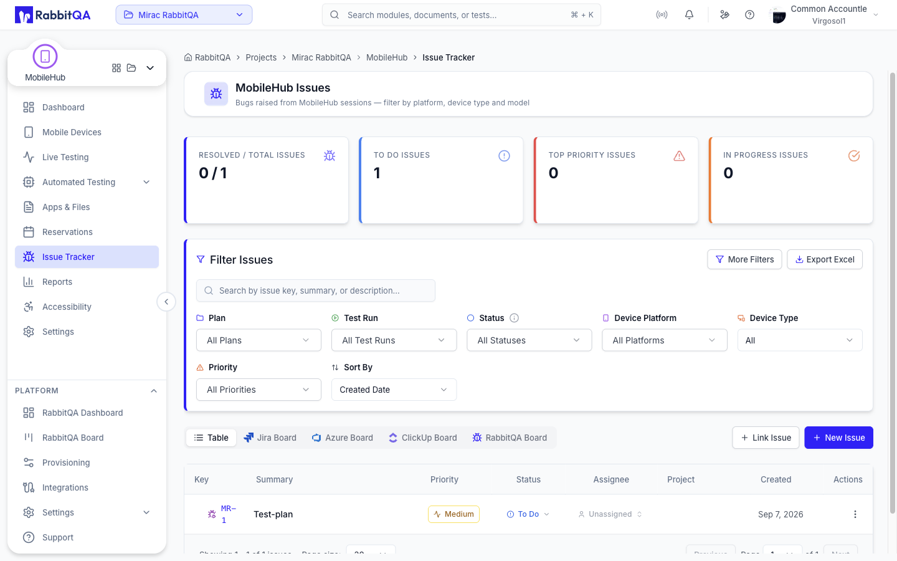Switch to the Jira Board tab
Screen dimensions: 897x561
(270, 438)
